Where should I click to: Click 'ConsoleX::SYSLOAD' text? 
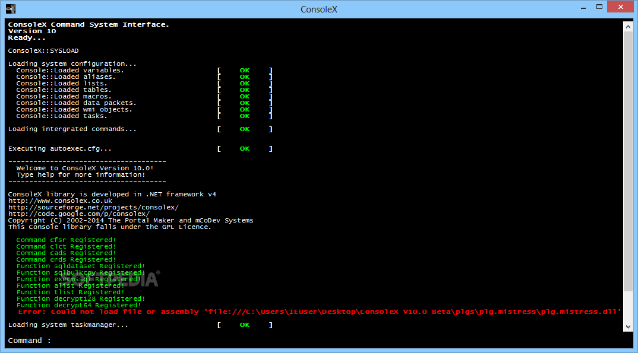tap(43, 51)
